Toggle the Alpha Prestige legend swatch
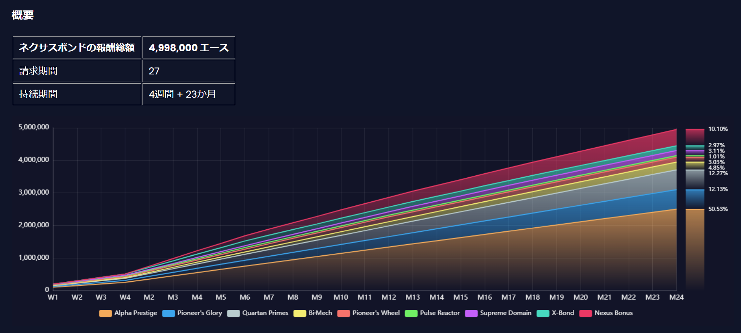This screenshot has height=333, width=741. point(106,313)
